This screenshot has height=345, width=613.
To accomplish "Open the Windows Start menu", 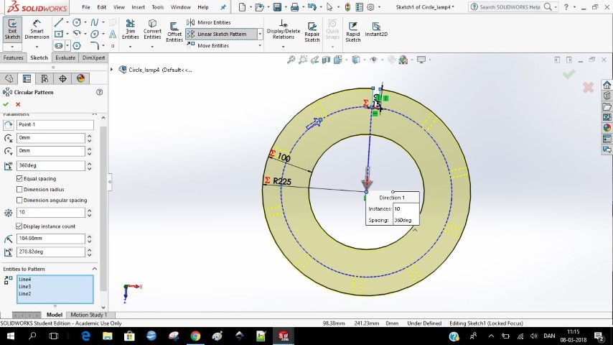I will [11, 336].
